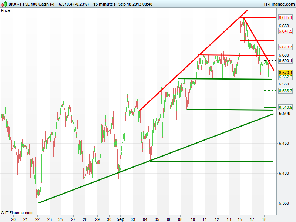Click date 22 on the time axis
The height and width of the screenshot is (222, 296).
(37, 219)
